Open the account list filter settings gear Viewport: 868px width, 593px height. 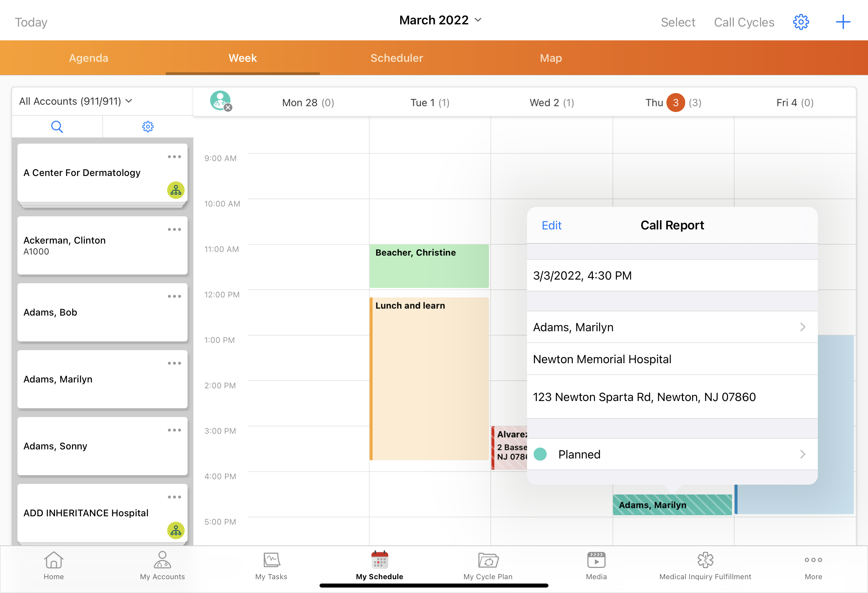tap(148, 127)
